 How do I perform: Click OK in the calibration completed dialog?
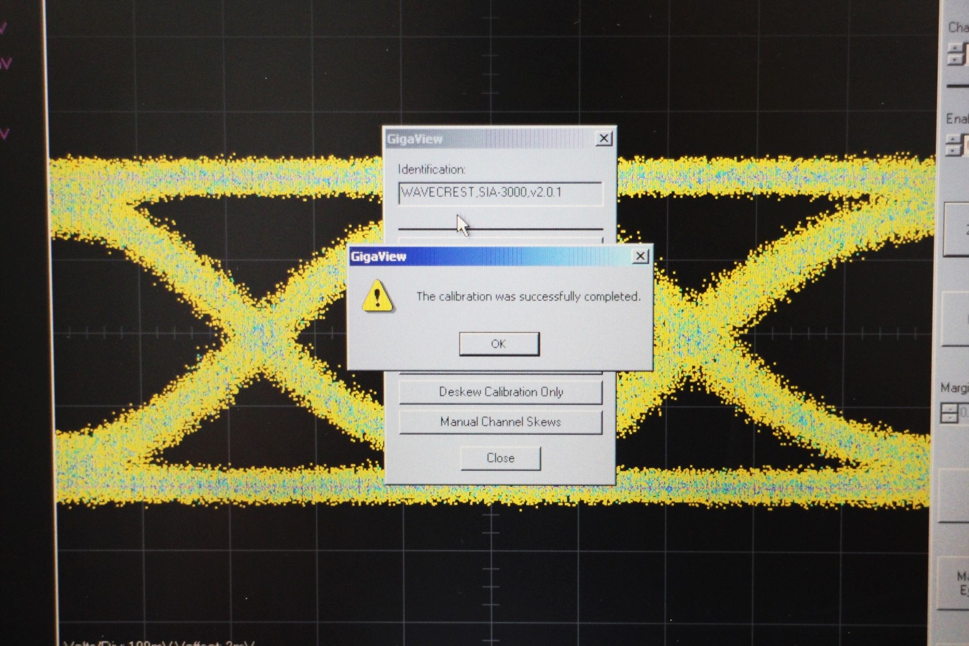pos(499,344)
